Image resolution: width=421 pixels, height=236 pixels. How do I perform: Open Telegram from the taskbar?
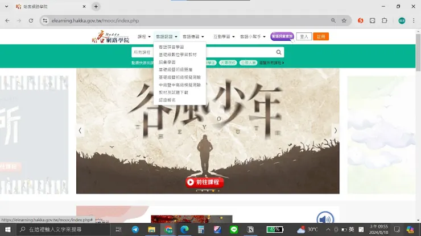coord(135,230)
